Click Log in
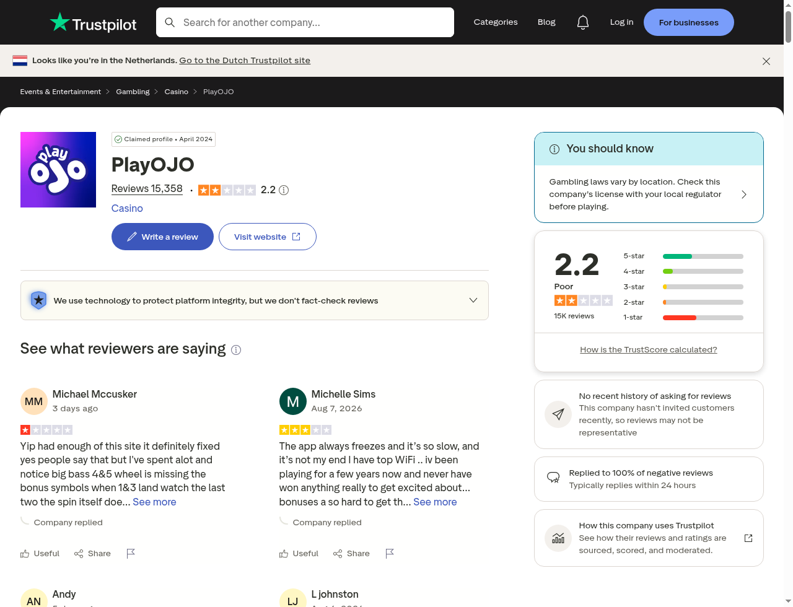Viewport: 793px width, 607px height. coord(621,22)
